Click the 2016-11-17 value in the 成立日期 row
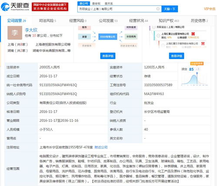217x186 pixels. 48,76
